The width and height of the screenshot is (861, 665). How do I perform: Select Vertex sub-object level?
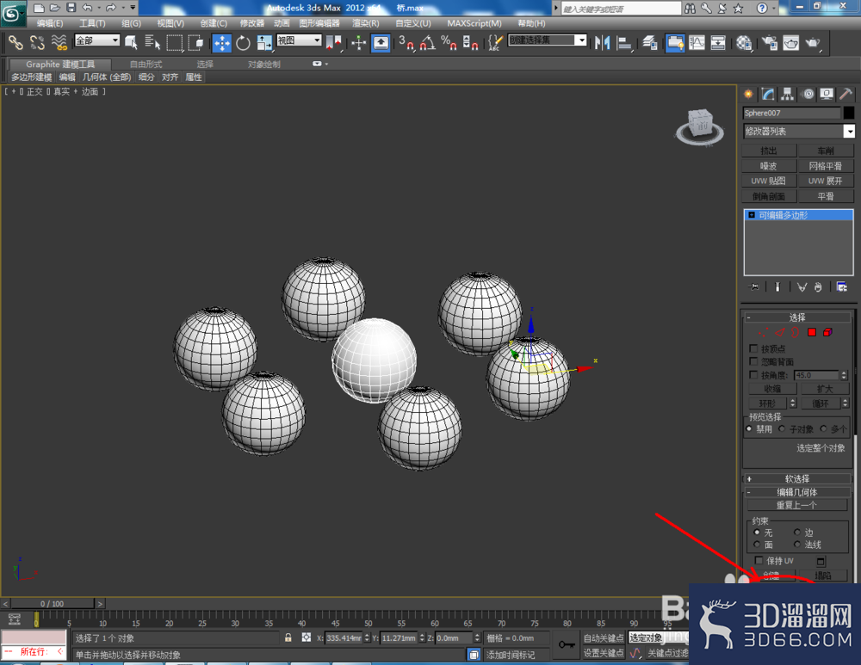(763, 332)
